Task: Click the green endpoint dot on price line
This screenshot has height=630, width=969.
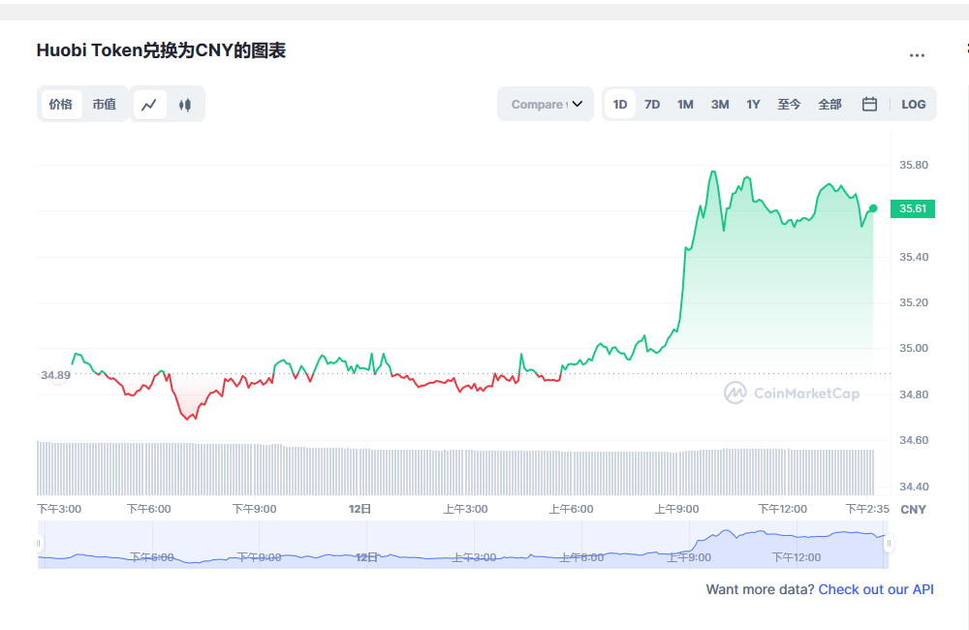Action: tap(873, 208)
